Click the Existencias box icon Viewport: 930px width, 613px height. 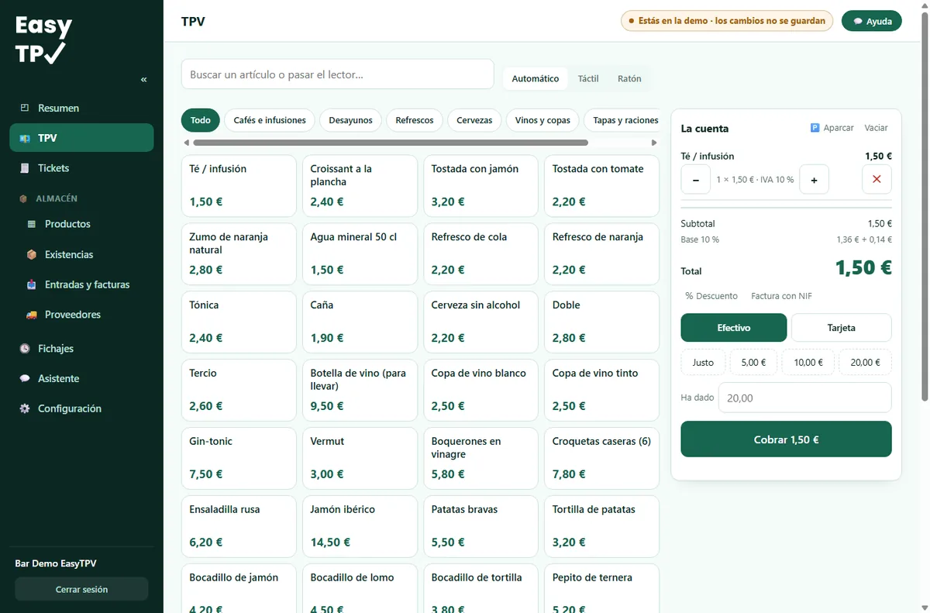[32, 254]
